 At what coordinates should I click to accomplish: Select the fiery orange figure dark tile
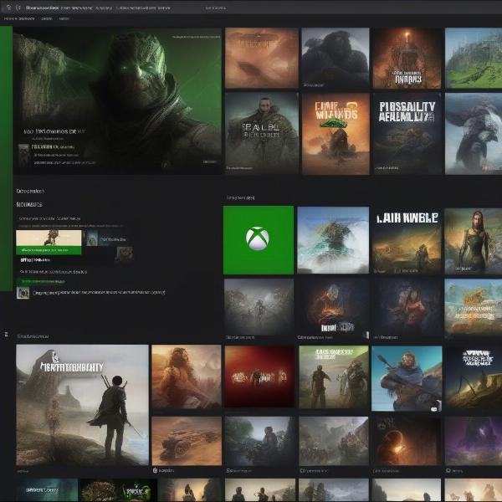click(333, 307)
